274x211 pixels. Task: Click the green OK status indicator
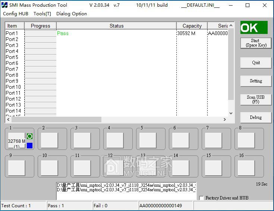coord(254,28)
